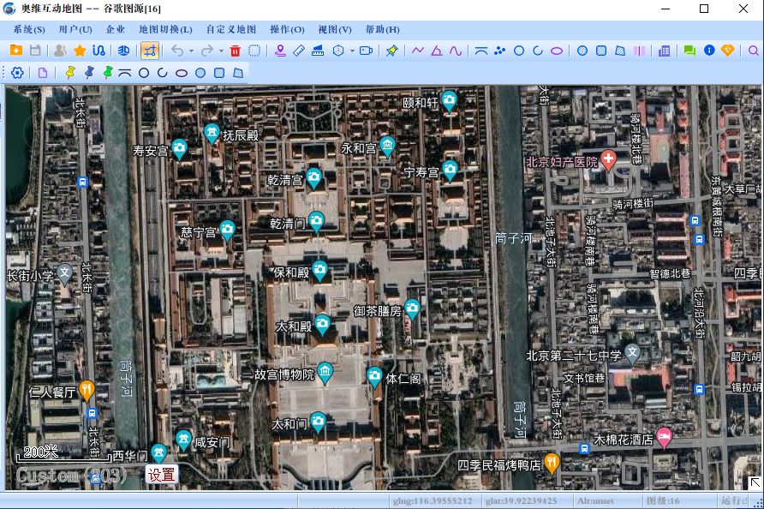Viewport: 764px width, 509px height.
Task: Select the hatched square in second toolbar
Action: (219, 73)
